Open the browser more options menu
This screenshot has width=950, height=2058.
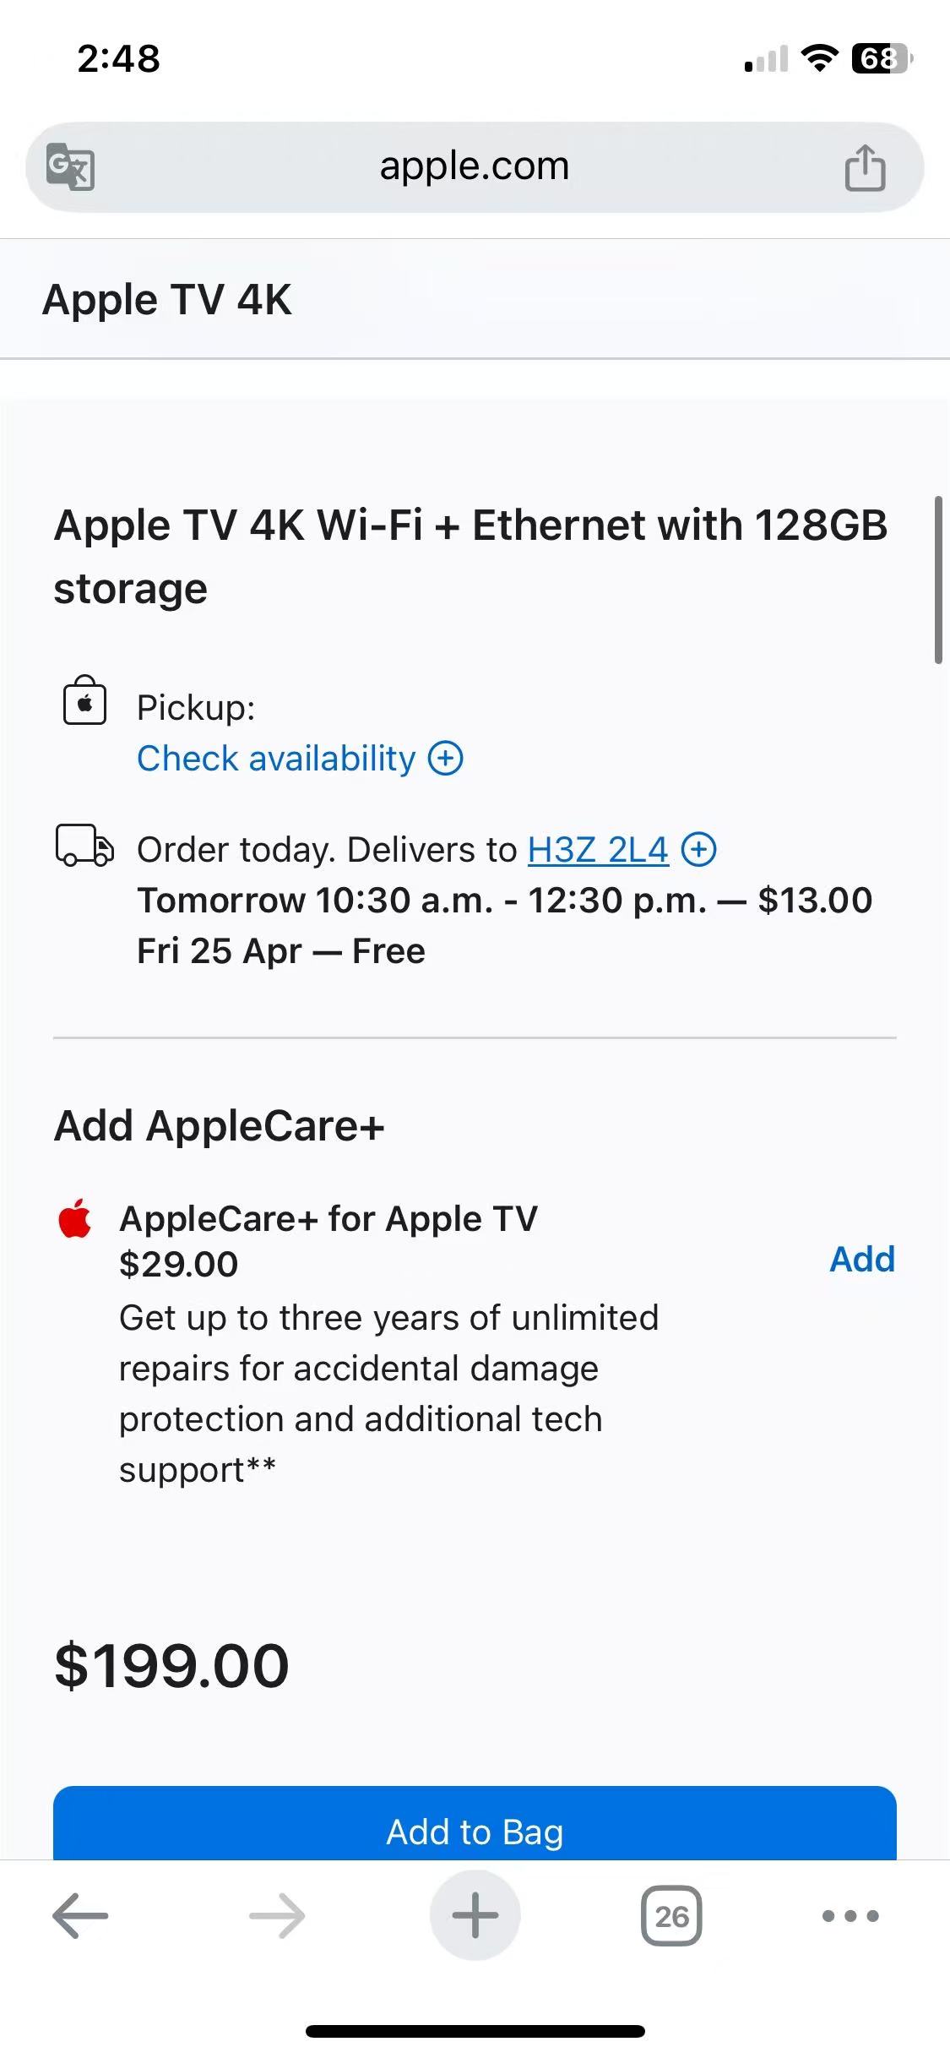850,1915
